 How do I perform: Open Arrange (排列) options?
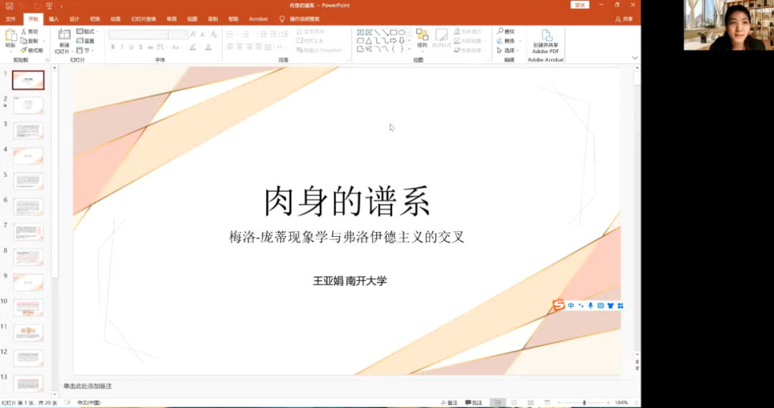pos(422,39)
